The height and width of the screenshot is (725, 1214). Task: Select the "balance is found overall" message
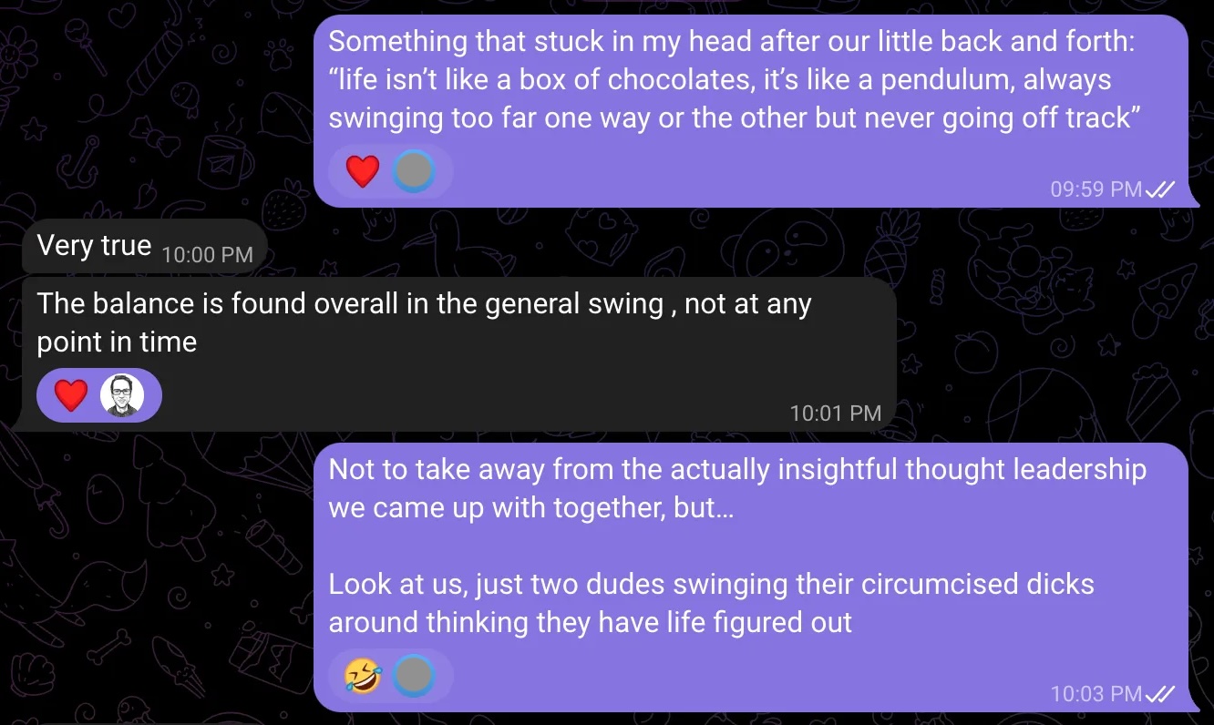424,322
